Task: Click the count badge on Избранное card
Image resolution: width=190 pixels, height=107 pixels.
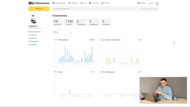Action: pyautogui.click(x=140, y=72)
